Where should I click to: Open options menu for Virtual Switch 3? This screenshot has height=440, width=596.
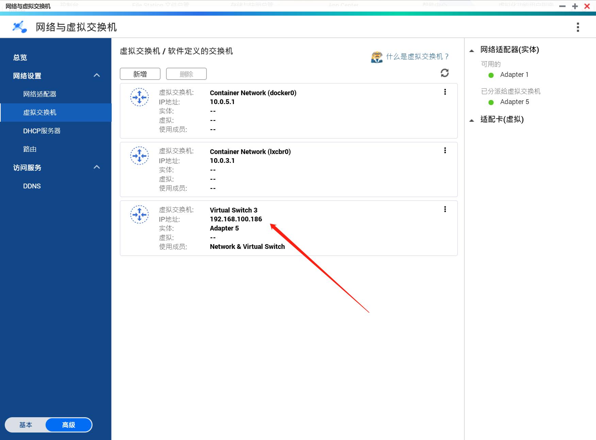pos(445,209)
